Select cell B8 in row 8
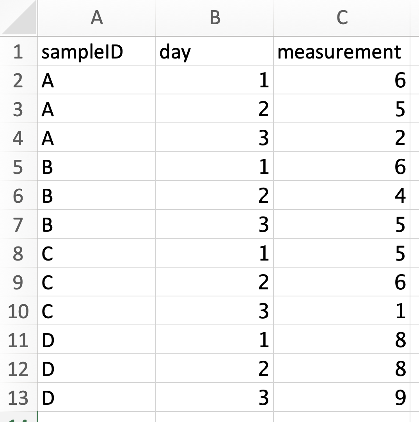The height and width of the screenshot is (422, 419). pos(215,254)
